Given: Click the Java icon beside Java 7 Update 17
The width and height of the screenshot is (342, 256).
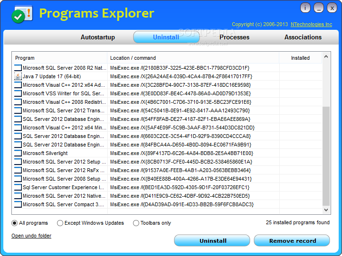Looking at the screenshot, I should point(18,76).
